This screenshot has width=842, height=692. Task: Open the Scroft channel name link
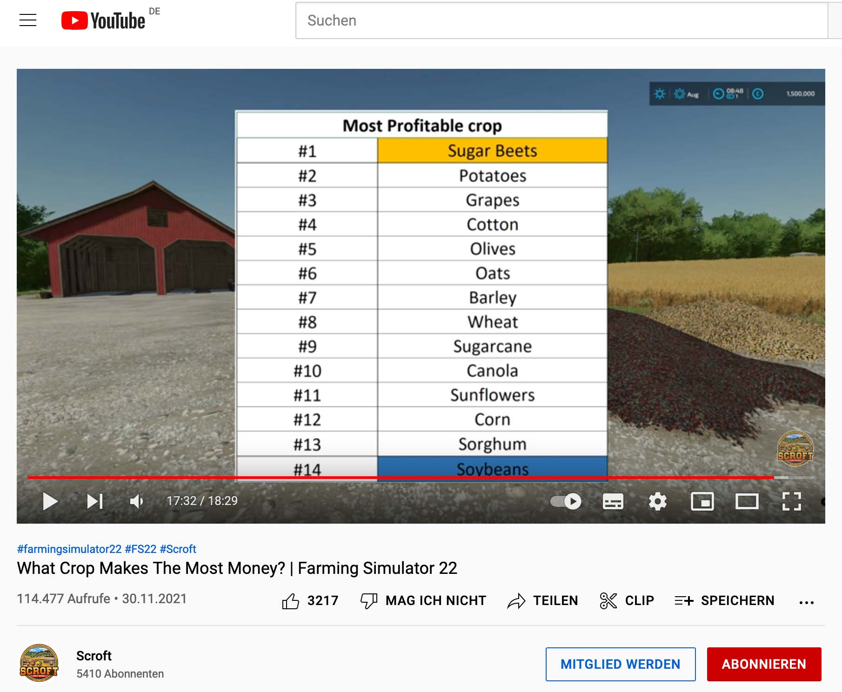click(x=94, y=656)
